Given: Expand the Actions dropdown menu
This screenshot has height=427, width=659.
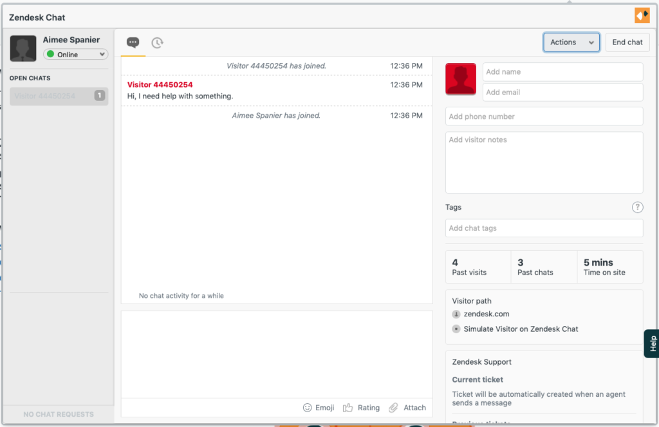Looking at the screenshot, I should tap(571, 42).
